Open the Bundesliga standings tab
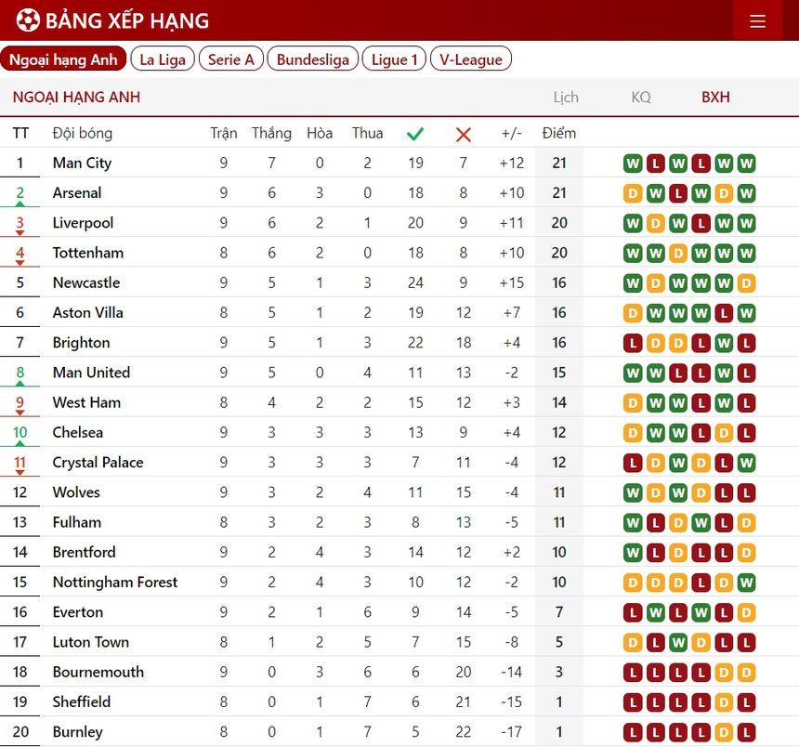The width and height of the screenshot is (799, 747). (313, 59)
